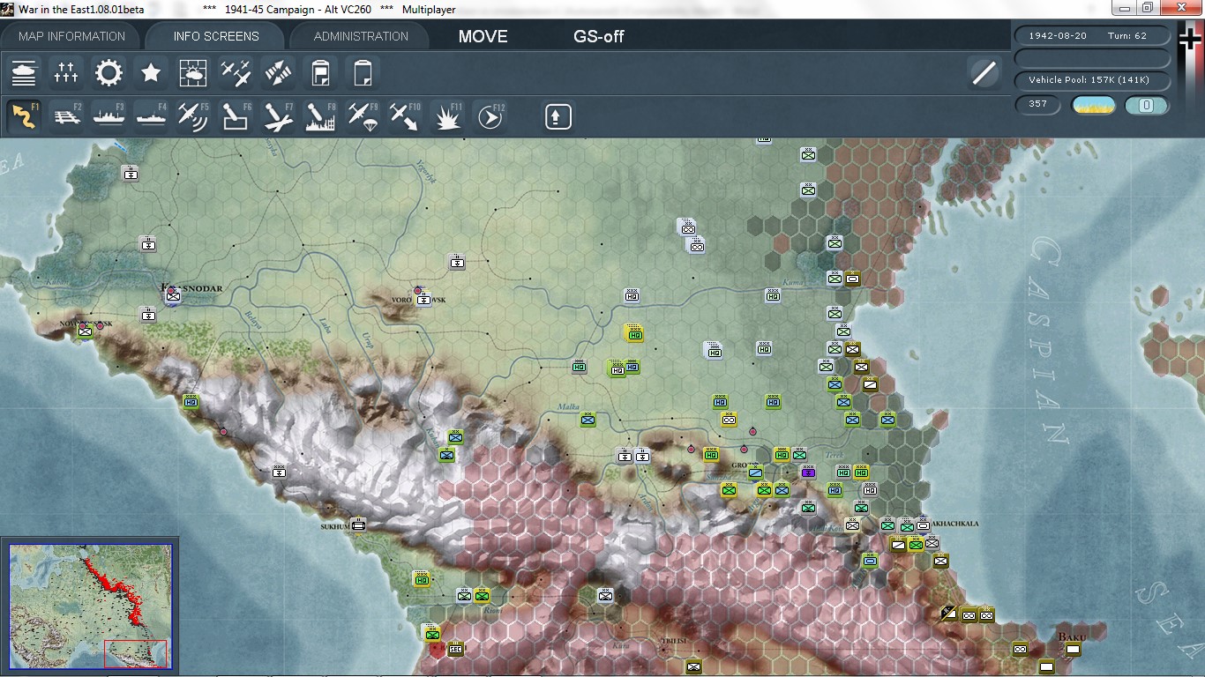Open the production gear icon
This screenshot has height=677, width=1205.
109,72
